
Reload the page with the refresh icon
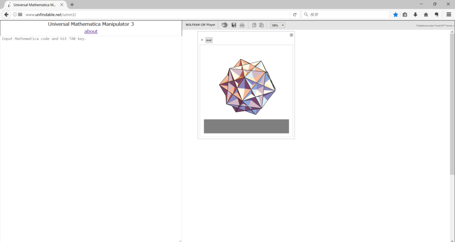(295, 15)
